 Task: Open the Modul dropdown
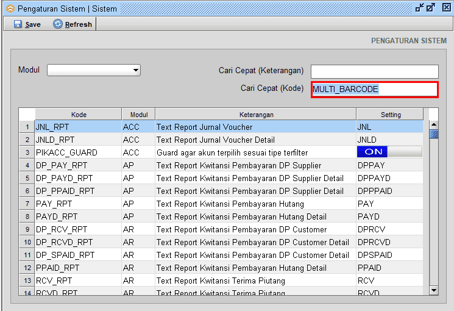94,70
